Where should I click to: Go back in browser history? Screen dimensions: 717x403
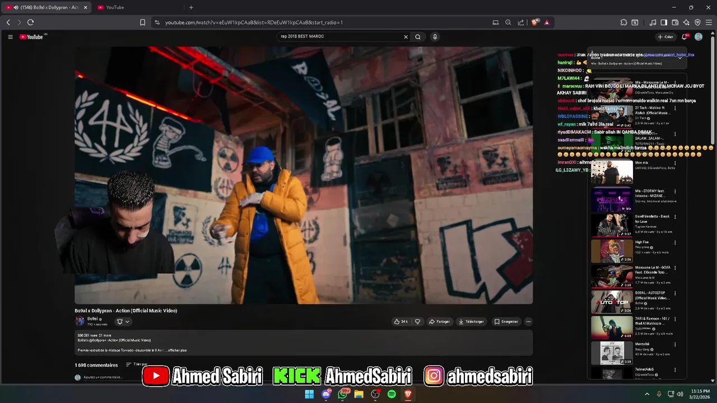click(8, 22)
